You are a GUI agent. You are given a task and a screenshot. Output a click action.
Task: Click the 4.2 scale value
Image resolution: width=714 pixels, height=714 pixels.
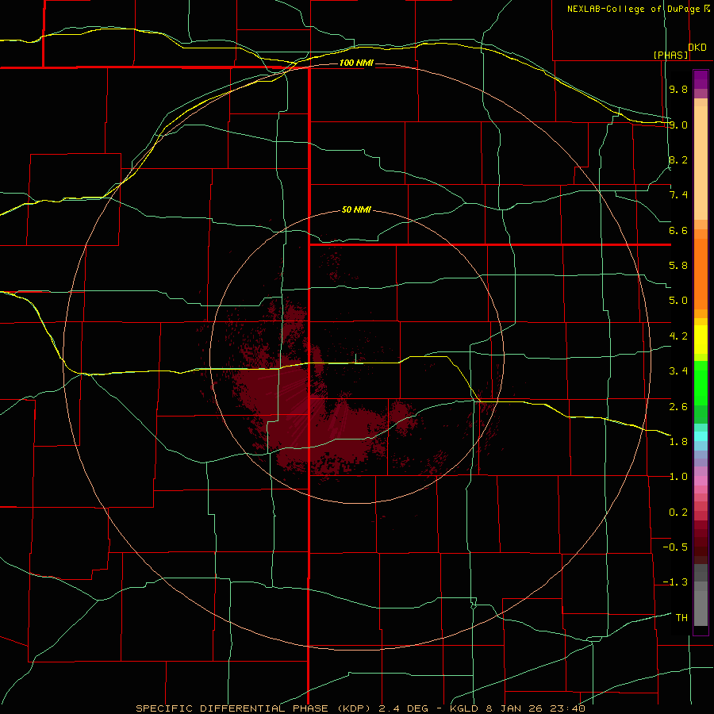(x=678, y=336)
